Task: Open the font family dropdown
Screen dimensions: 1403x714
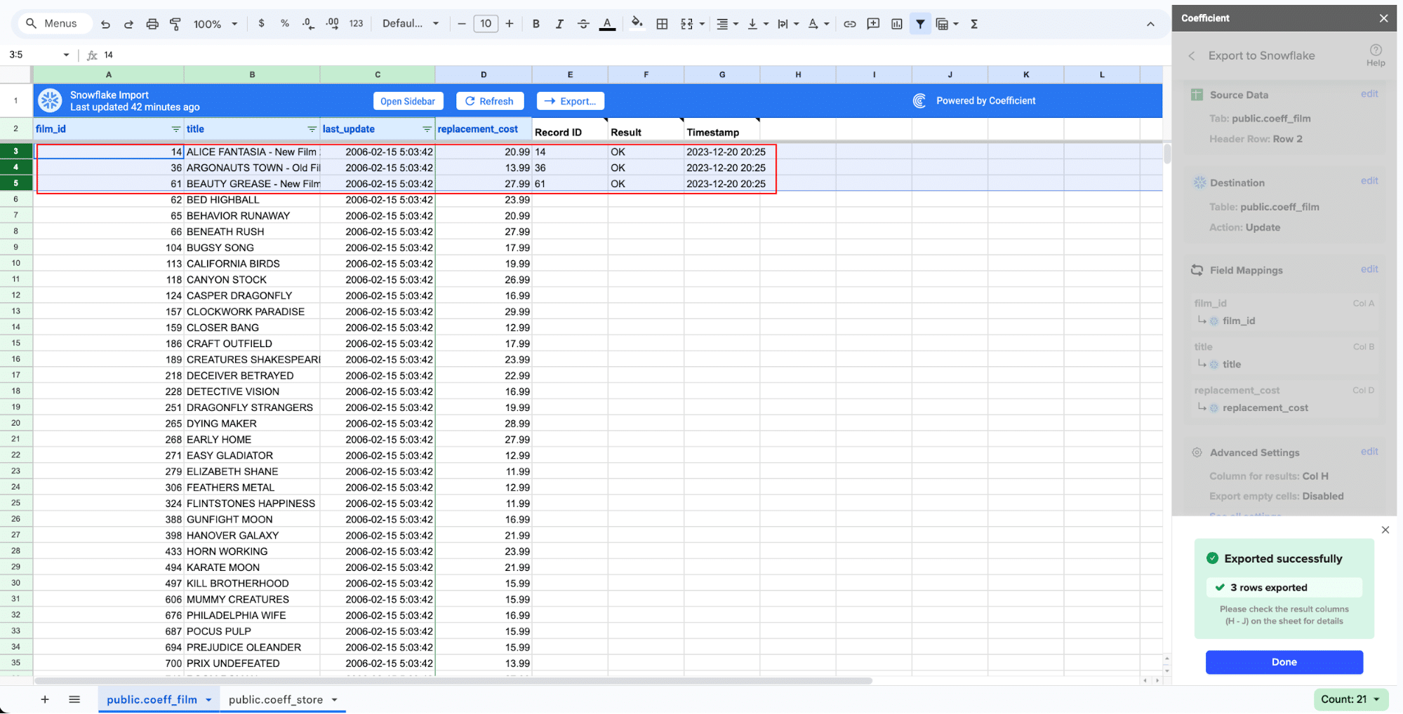Action: click(411, 24)
